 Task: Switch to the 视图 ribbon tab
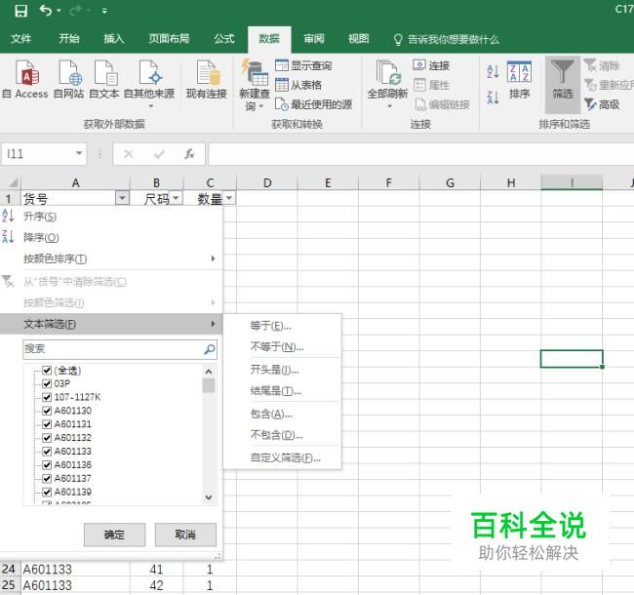pyautogui.click(x=359, y=39)
